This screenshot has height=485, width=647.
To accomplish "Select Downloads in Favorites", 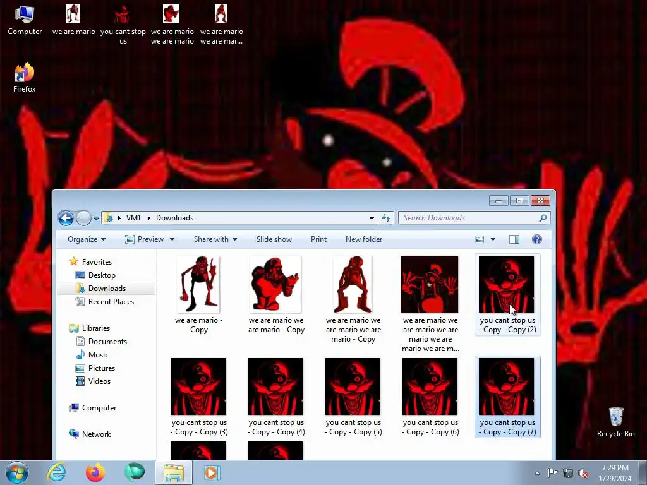I will coord(106,288).
